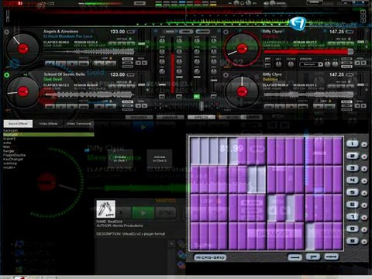This screenshot has height=279, width=372.
Task: Click the green PFL button in mixer
Action: 197,97
